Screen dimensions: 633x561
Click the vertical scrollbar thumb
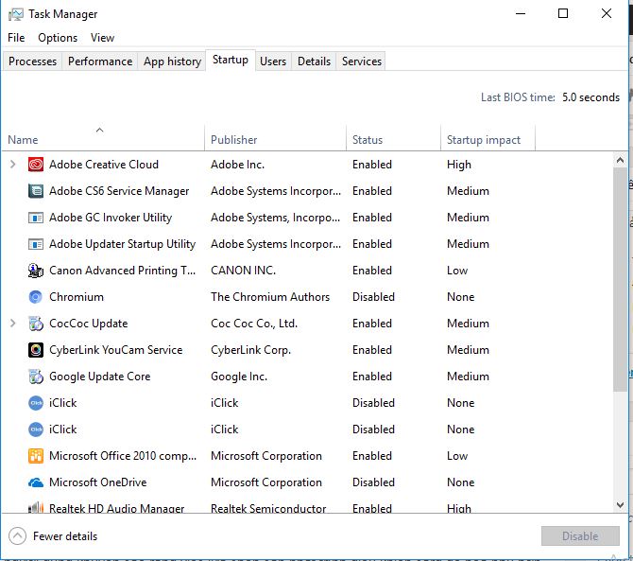[621, 279]
